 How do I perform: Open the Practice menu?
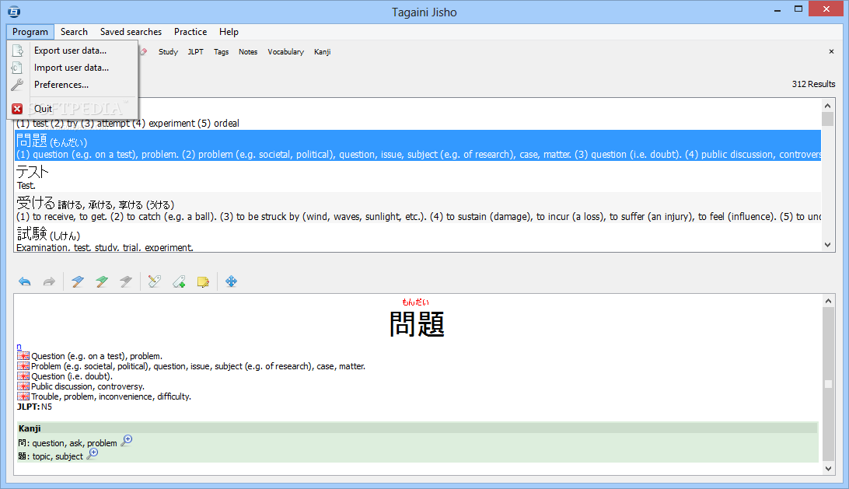coord(190,32)
